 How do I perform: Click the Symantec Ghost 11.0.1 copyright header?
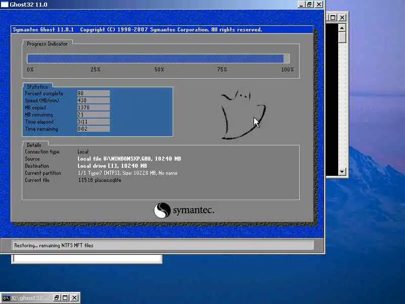pos(137,29)
